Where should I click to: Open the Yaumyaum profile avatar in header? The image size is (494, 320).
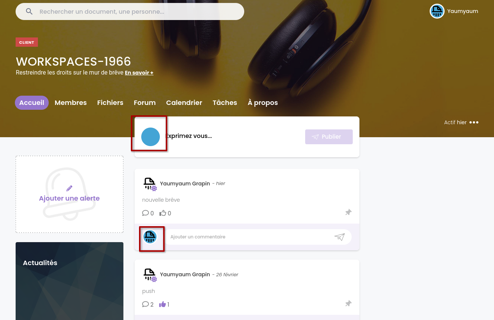click(437, 11)
